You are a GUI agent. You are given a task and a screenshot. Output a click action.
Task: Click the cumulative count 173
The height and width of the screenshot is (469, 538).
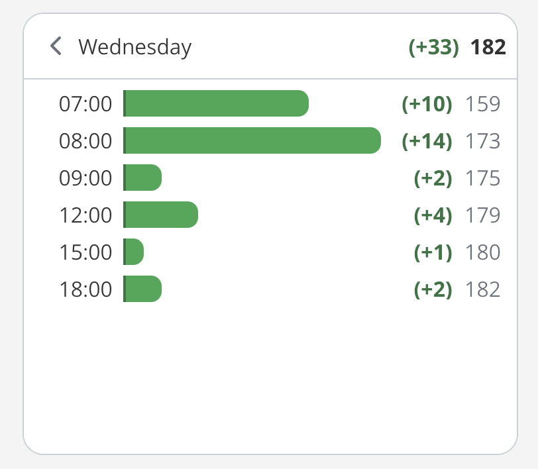click(x=482, y=141)
